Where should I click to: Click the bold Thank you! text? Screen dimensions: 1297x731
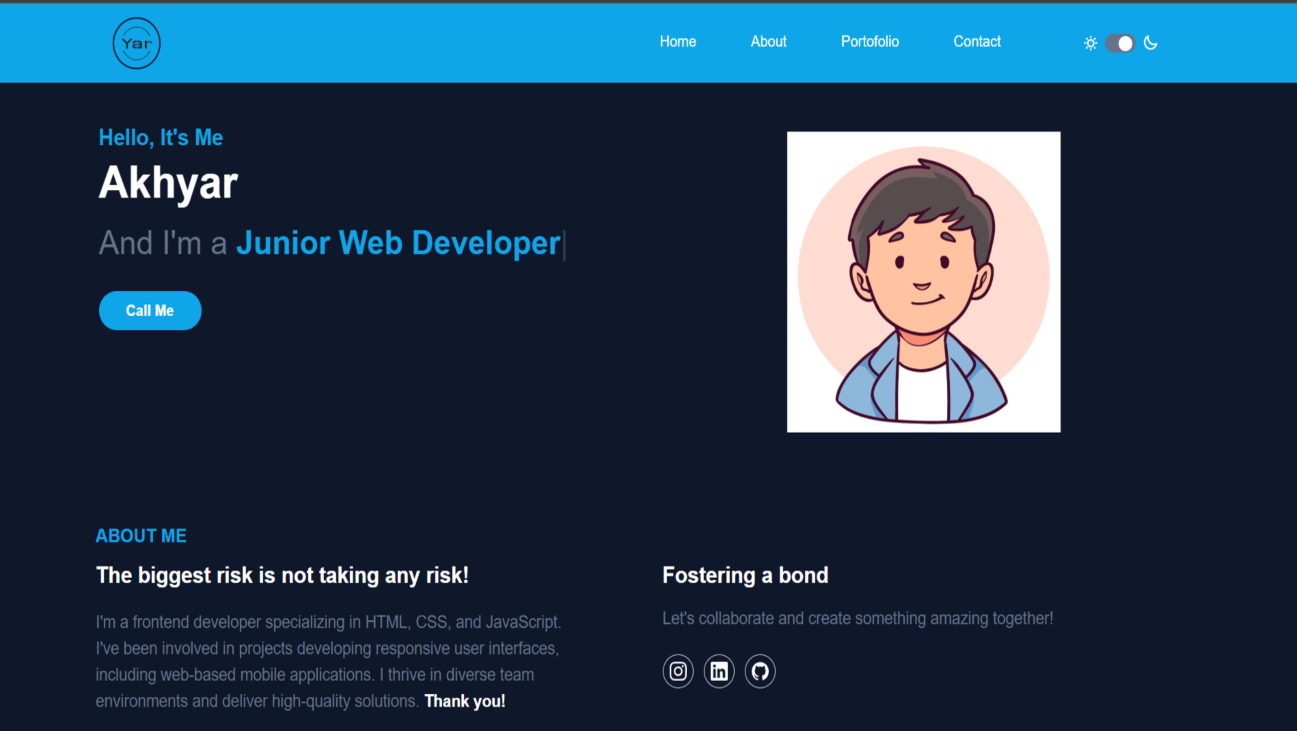pyautogui.click(x=465, y=702)
